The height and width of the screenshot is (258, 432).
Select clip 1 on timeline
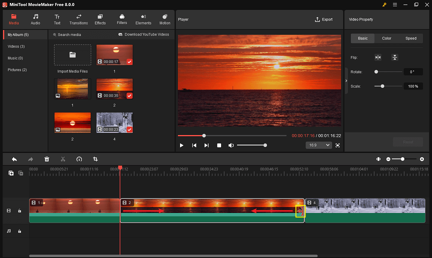(x=75, y=210)
